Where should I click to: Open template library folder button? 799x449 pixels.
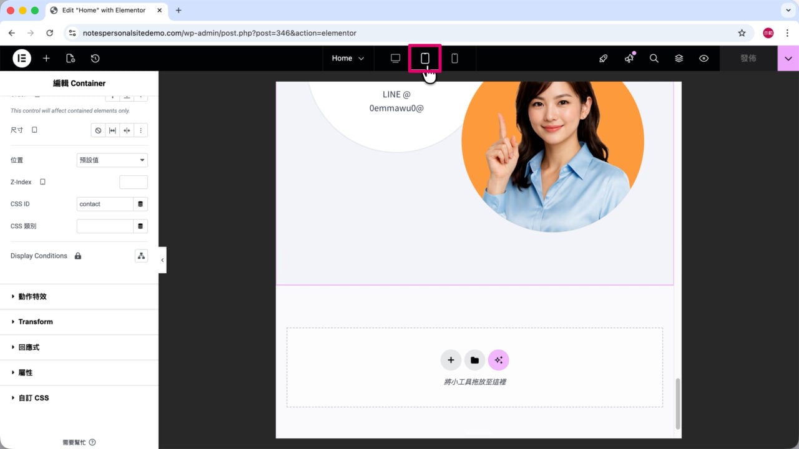pyautogui.click(x=474, y=360)
